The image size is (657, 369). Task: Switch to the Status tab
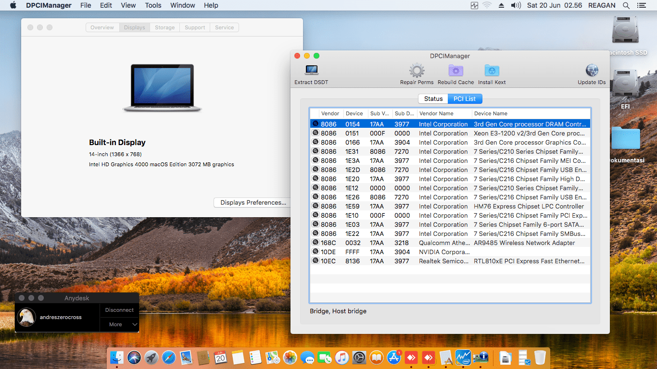tap(433, 98)
